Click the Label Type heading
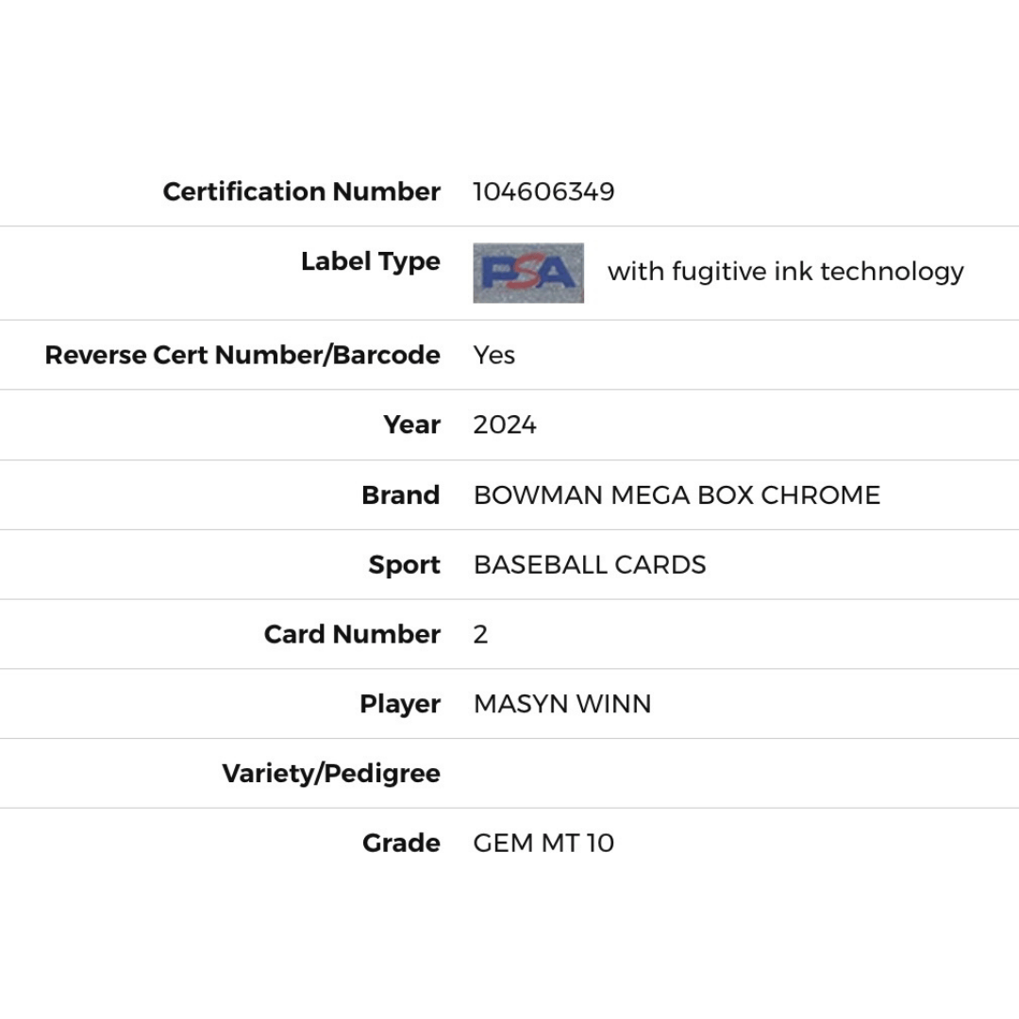This screenshot has height=1019, width=1019. click(371, 262)
